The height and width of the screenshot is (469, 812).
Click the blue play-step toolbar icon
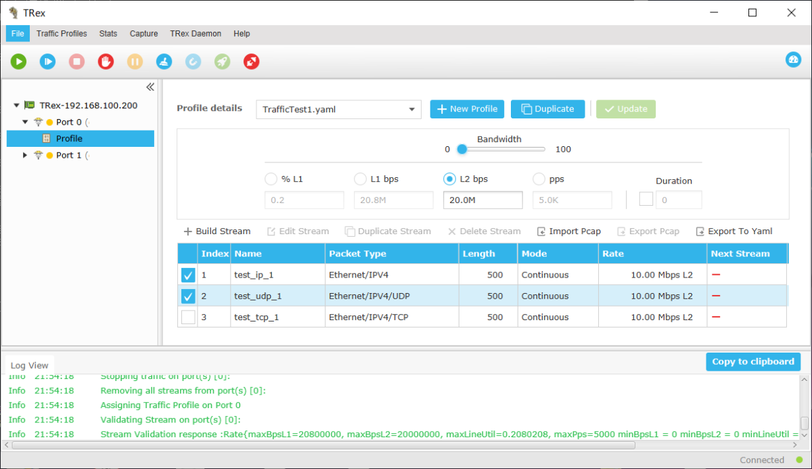tap(47, 62)
